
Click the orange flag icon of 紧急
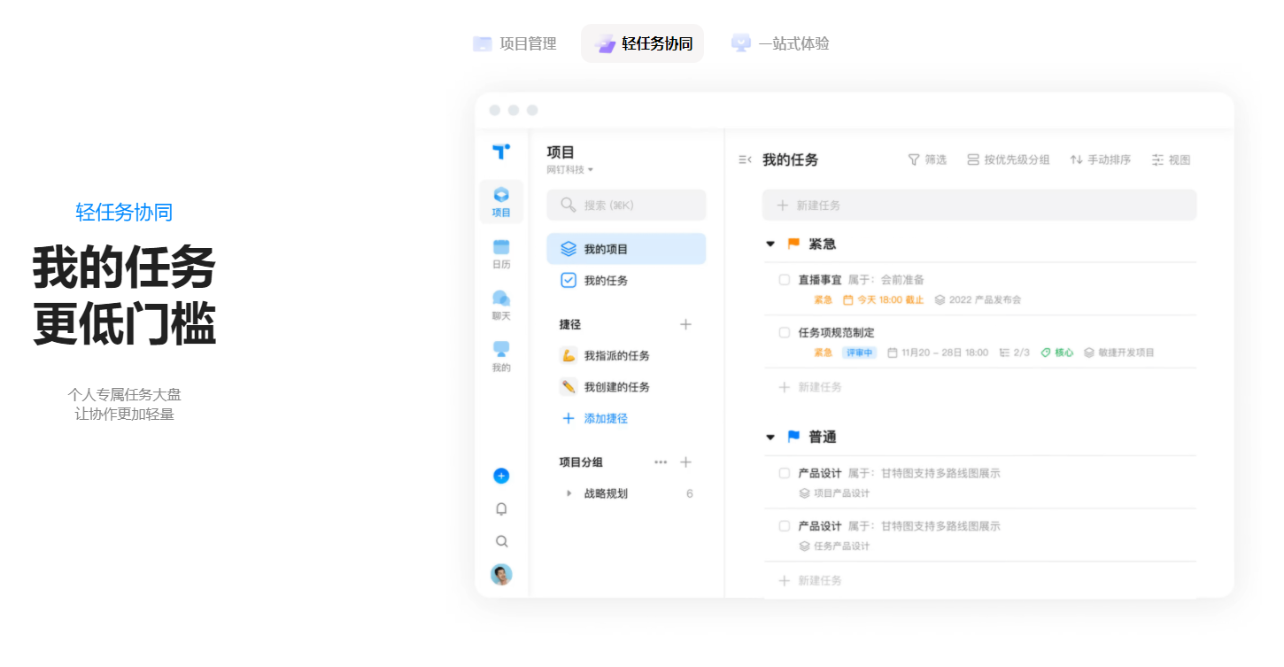[793, 243]
